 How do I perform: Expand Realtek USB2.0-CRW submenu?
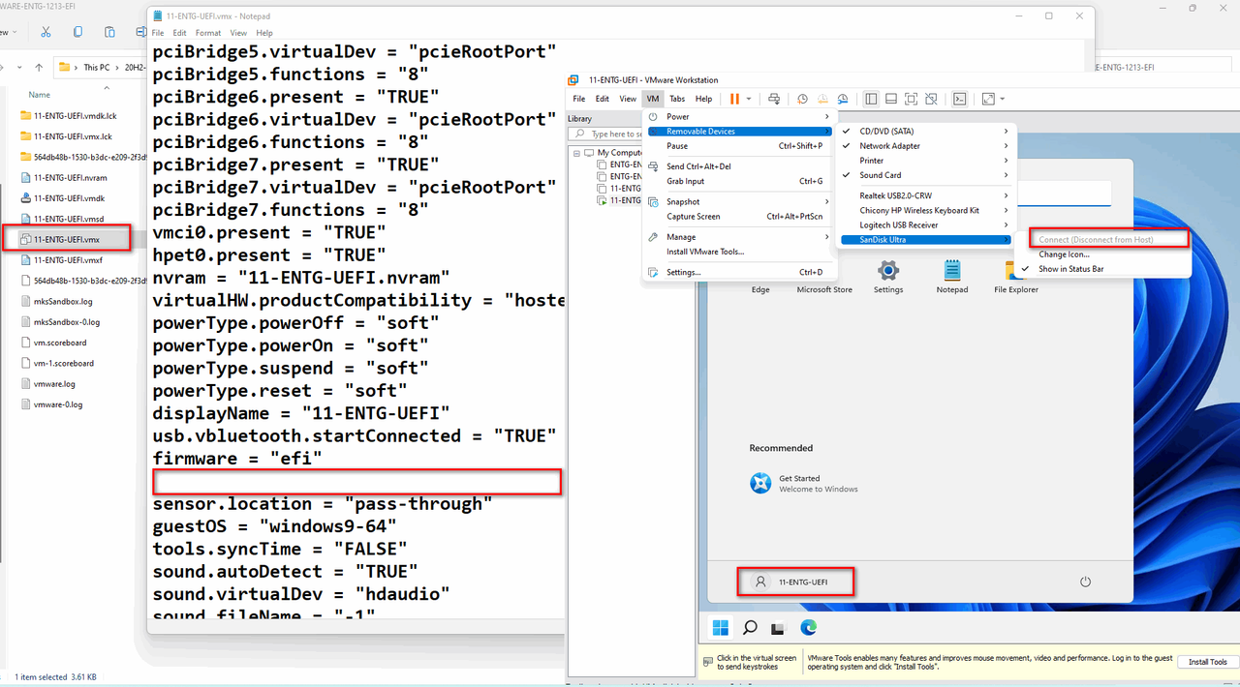pos(924,195)
